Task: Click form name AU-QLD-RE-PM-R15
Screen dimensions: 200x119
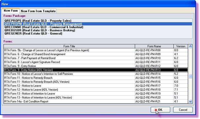Action: (148, 78)
